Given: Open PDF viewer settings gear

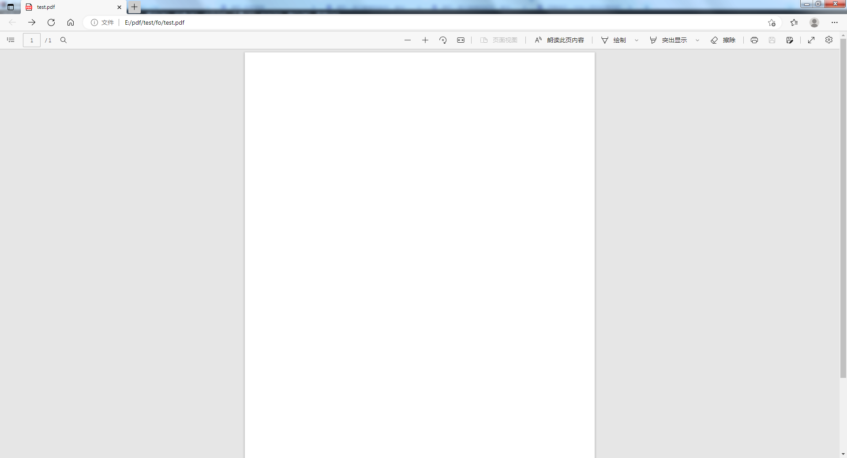Looking at the screenshot, I should click(829, 40).
